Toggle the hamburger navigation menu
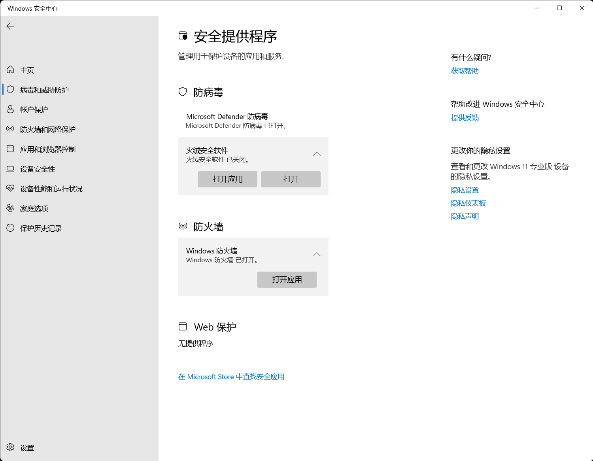Image resolution: width=593 pixels, height=461 pixels. pos(10,46)
